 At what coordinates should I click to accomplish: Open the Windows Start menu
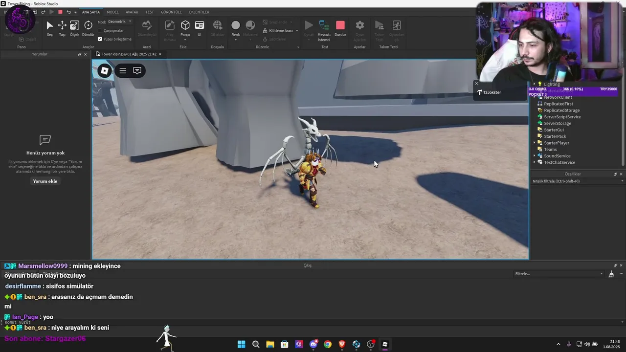tap(241, 344)
